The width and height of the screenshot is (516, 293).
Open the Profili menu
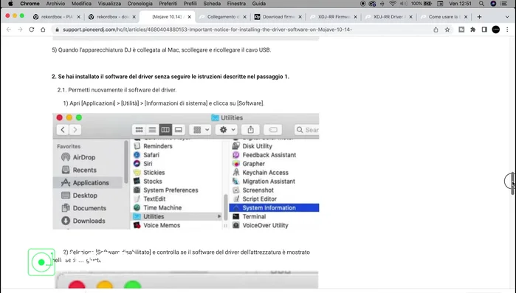(x=190, y=4)
